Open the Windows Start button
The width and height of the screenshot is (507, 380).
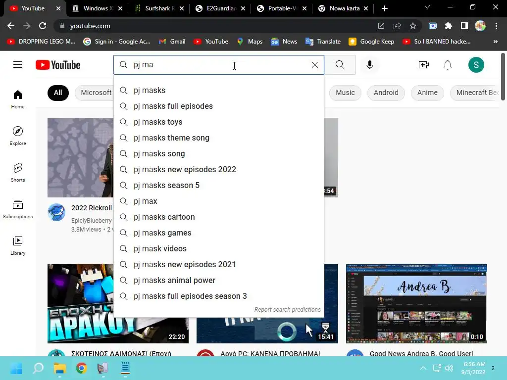pos(16,368)
